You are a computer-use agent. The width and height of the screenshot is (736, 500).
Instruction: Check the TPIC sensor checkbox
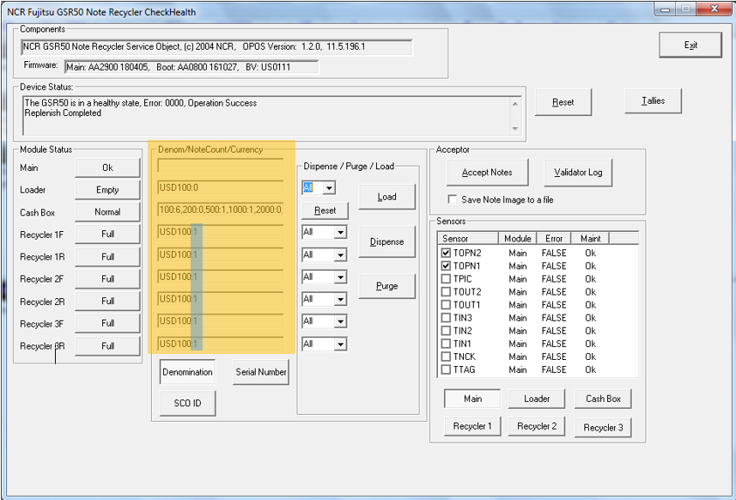[x=446, y=279]
